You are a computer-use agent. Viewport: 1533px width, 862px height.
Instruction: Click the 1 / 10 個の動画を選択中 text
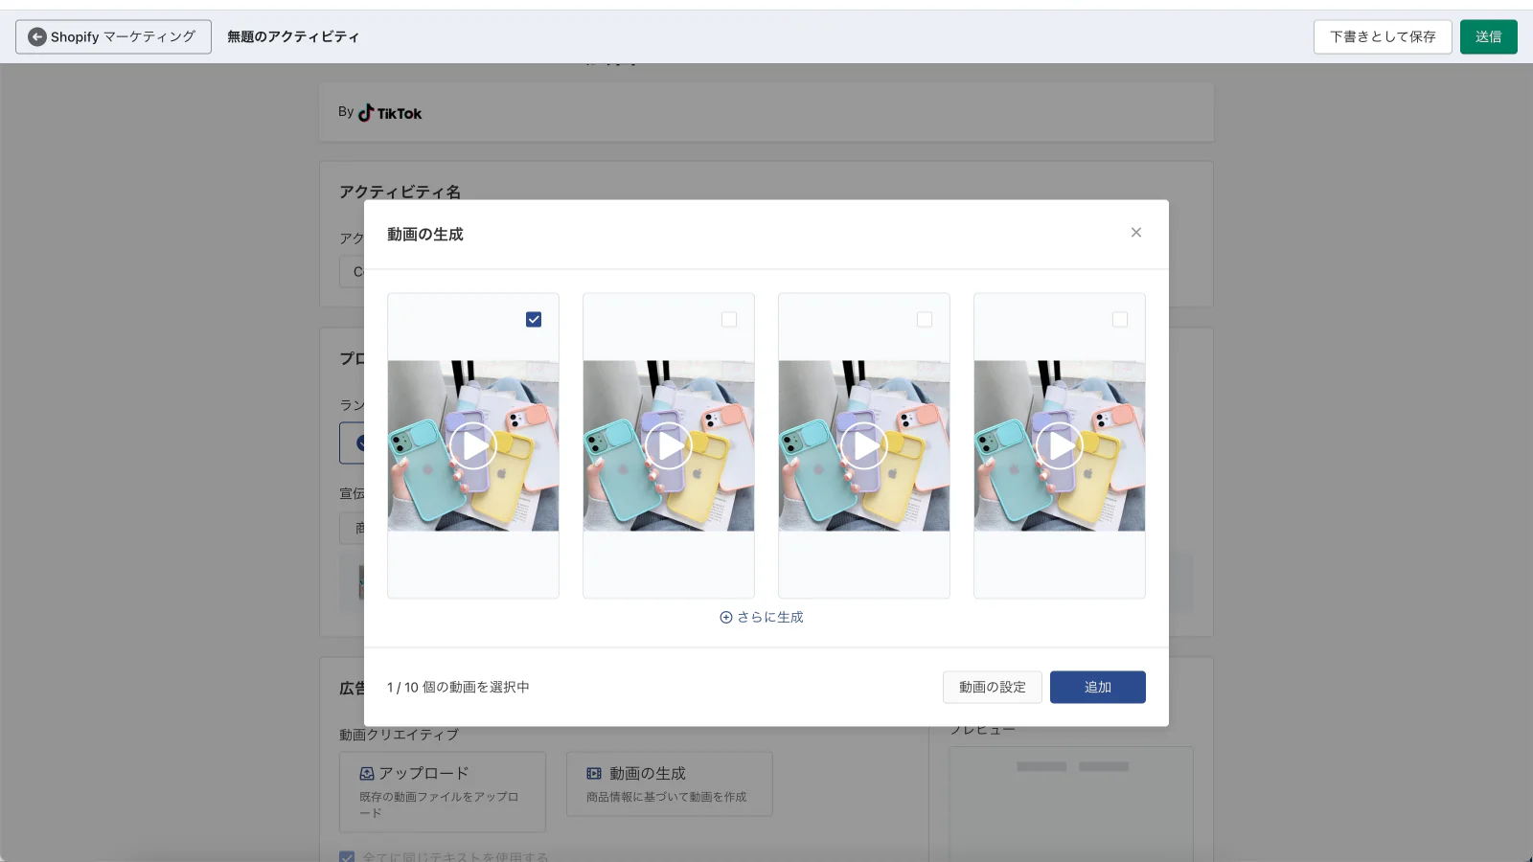pyautogui.click(x=458, y=688)
